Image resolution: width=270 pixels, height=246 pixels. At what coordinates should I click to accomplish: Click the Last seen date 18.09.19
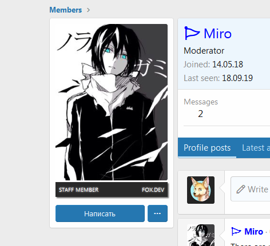(x=237, y=78)
